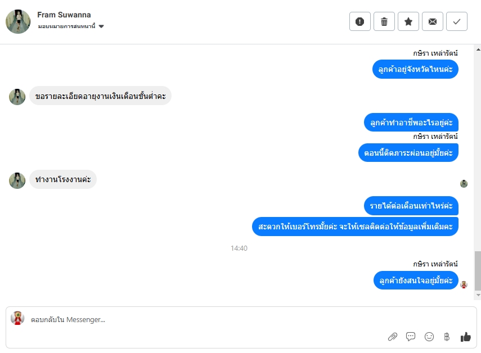The image size is (481, 353).
Task: Mark conversation unread with envelope icon
Action: click(x=433, y=21)
